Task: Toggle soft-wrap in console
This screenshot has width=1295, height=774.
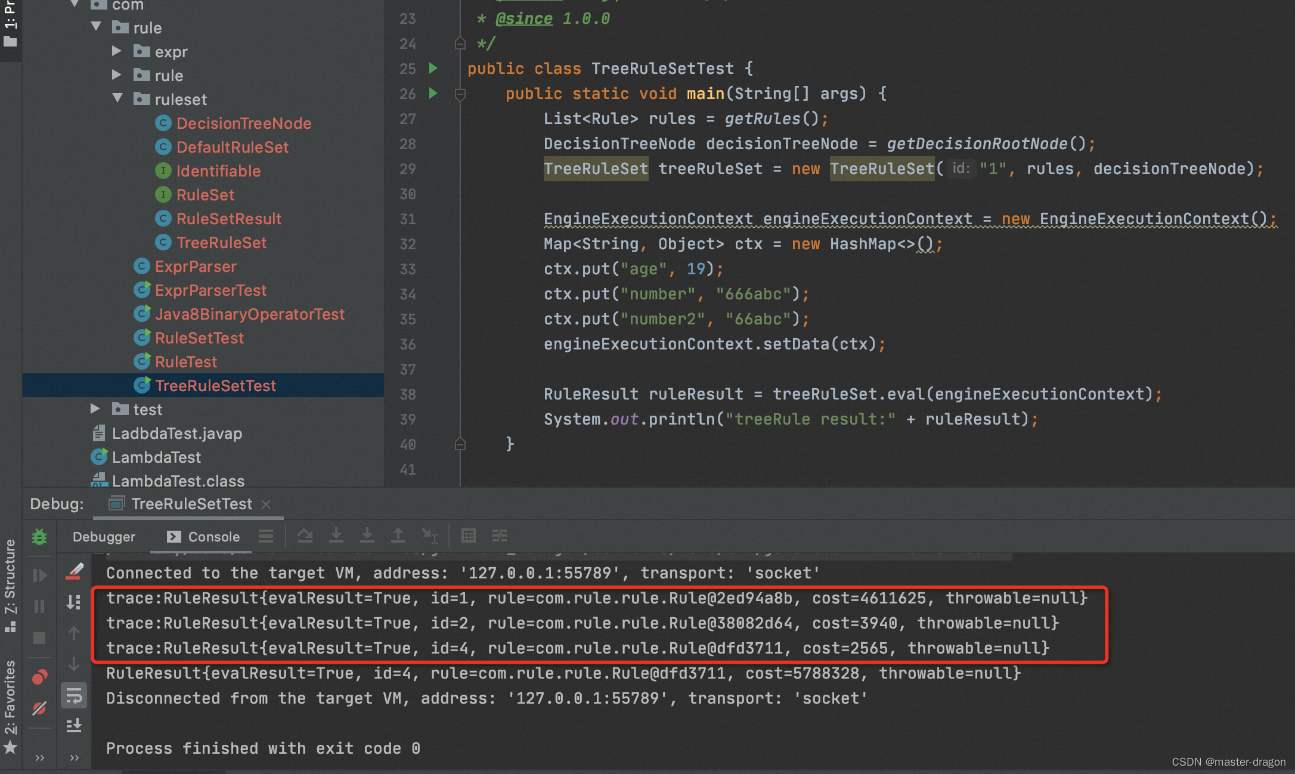Action: tap(74, 696)
